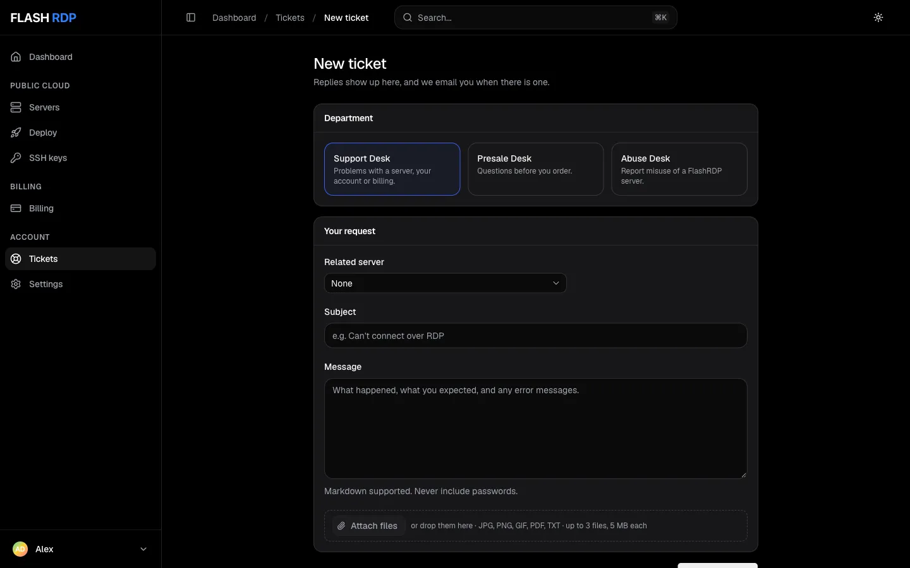Viewport: 910px width, 568px height.
Task: Go to Deploy in sidebar
Action: click(x=80, y=133)
